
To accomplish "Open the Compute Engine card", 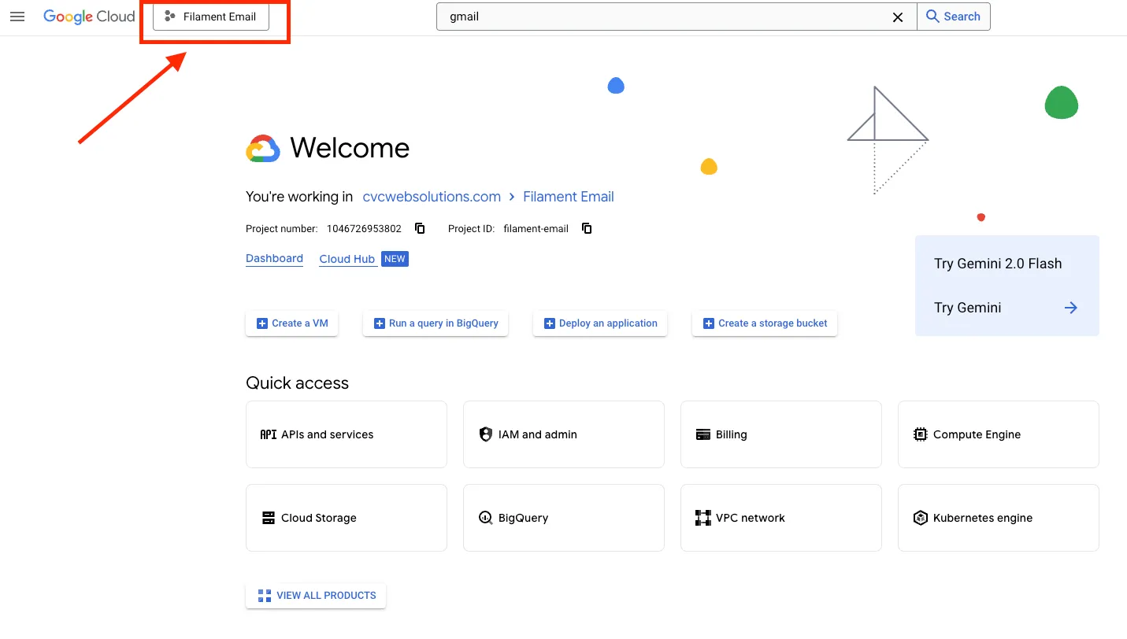I will click(999, 434).
